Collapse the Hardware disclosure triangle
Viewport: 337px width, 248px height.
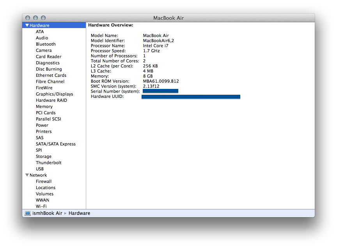[27, 25]
